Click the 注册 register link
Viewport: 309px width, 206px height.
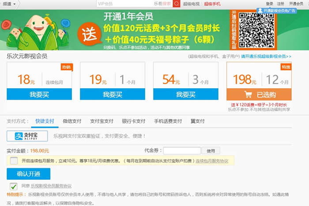(280, 4)
